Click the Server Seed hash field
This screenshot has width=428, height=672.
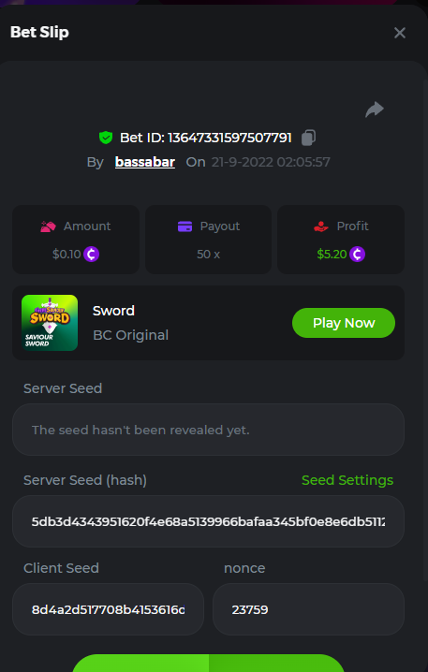coord(208,521)
